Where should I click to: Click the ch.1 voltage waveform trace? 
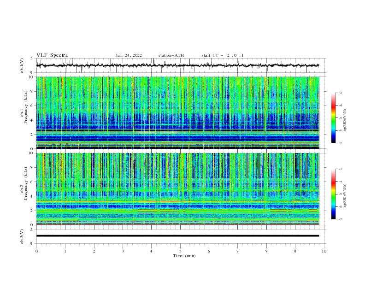point(177,65)
